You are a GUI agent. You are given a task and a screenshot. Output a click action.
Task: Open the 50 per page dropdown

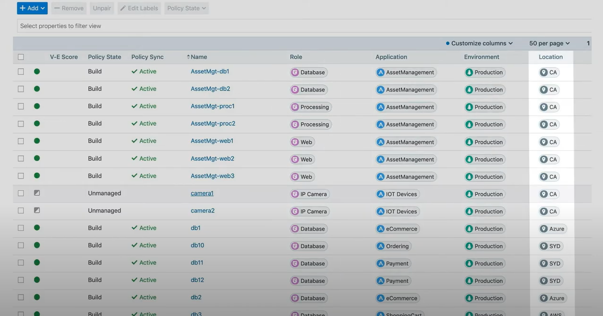click(548, 43)
